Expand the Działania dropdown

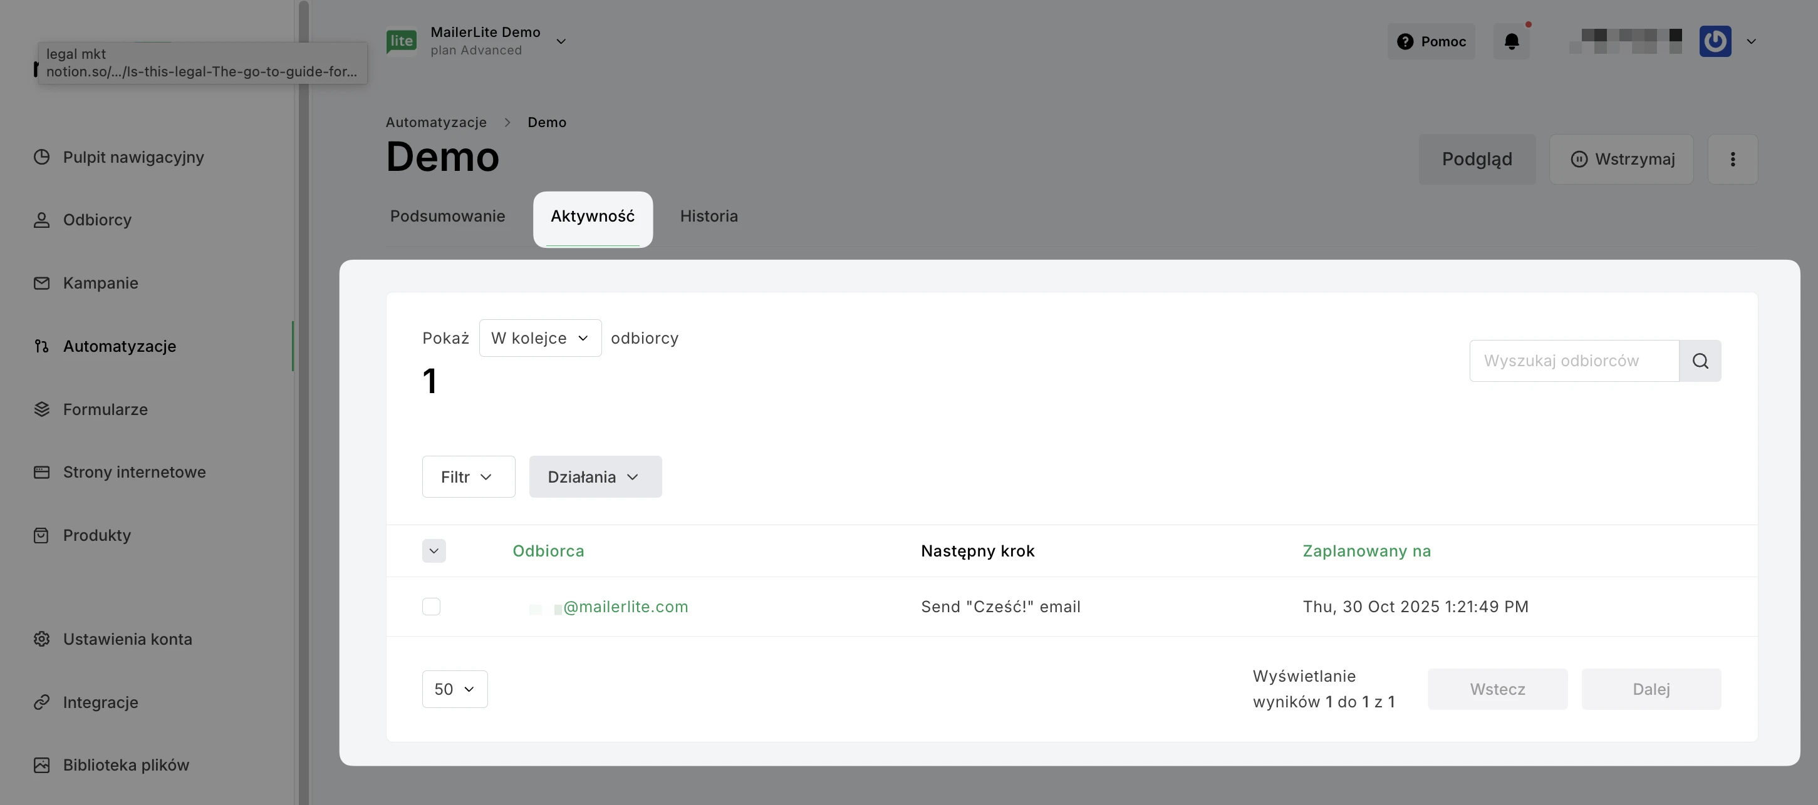595,477
